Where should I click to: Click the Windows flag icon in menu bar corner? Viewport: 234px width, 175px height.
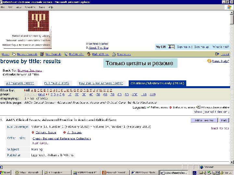229,7
